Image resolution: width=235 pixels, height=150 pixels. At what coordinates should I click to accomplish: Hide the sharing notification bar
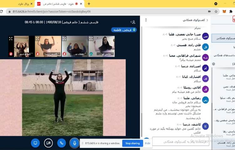148,143
